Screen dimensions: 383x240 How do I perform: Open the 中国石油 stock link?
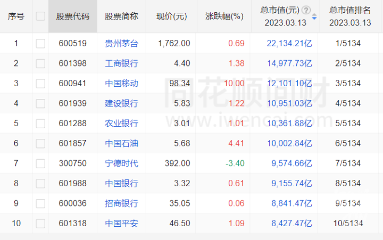(x=121, y=144)
